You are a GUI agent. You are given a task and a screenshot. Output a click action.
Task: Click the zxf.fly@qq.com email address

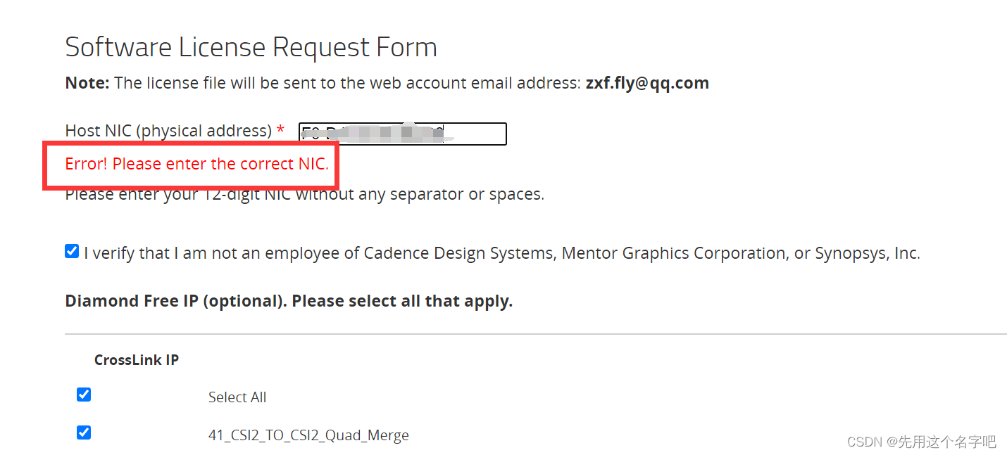point(647,83)
